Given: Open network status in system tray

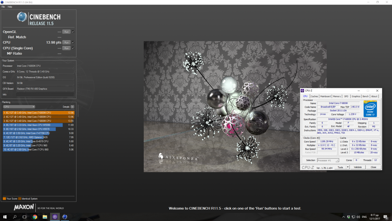Looking at the screenshot, I should click(353, 217).
